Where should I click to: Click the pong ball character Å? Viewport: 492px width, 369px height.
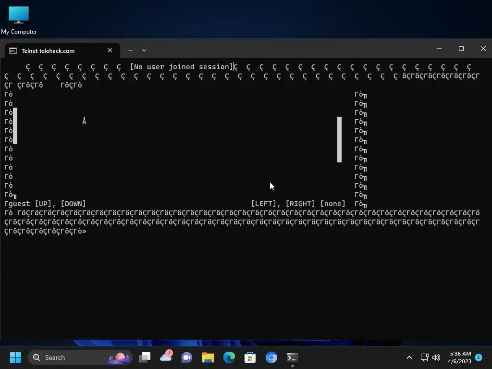pos(84,121)
